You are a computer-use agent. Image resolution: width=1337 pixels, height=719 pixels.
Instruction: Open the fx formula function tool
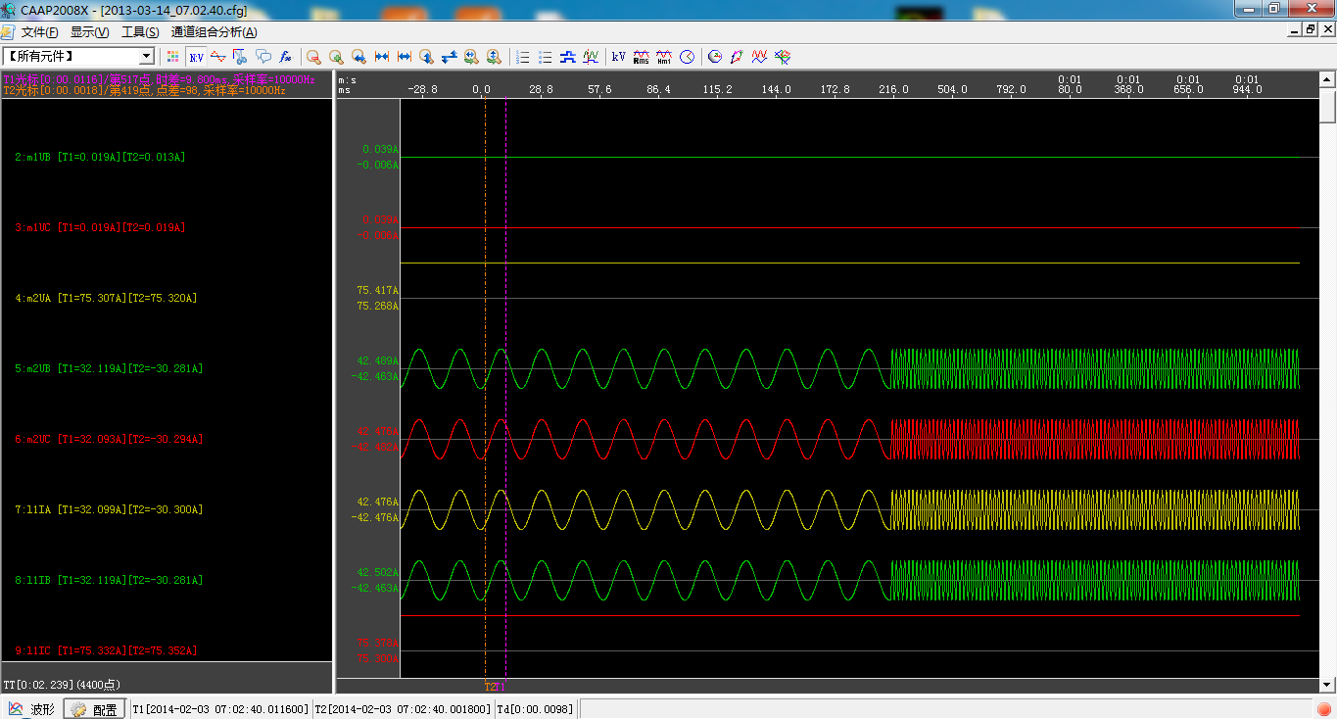285,57
